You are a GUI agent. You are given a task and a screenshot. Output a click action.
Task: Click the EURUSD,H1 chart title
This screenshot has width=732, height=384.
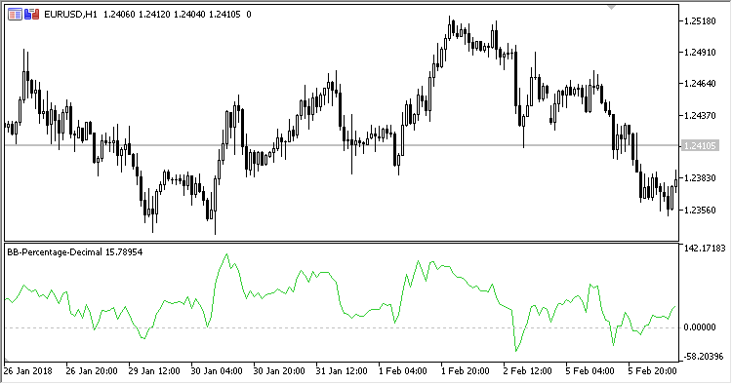coord(70,15)
